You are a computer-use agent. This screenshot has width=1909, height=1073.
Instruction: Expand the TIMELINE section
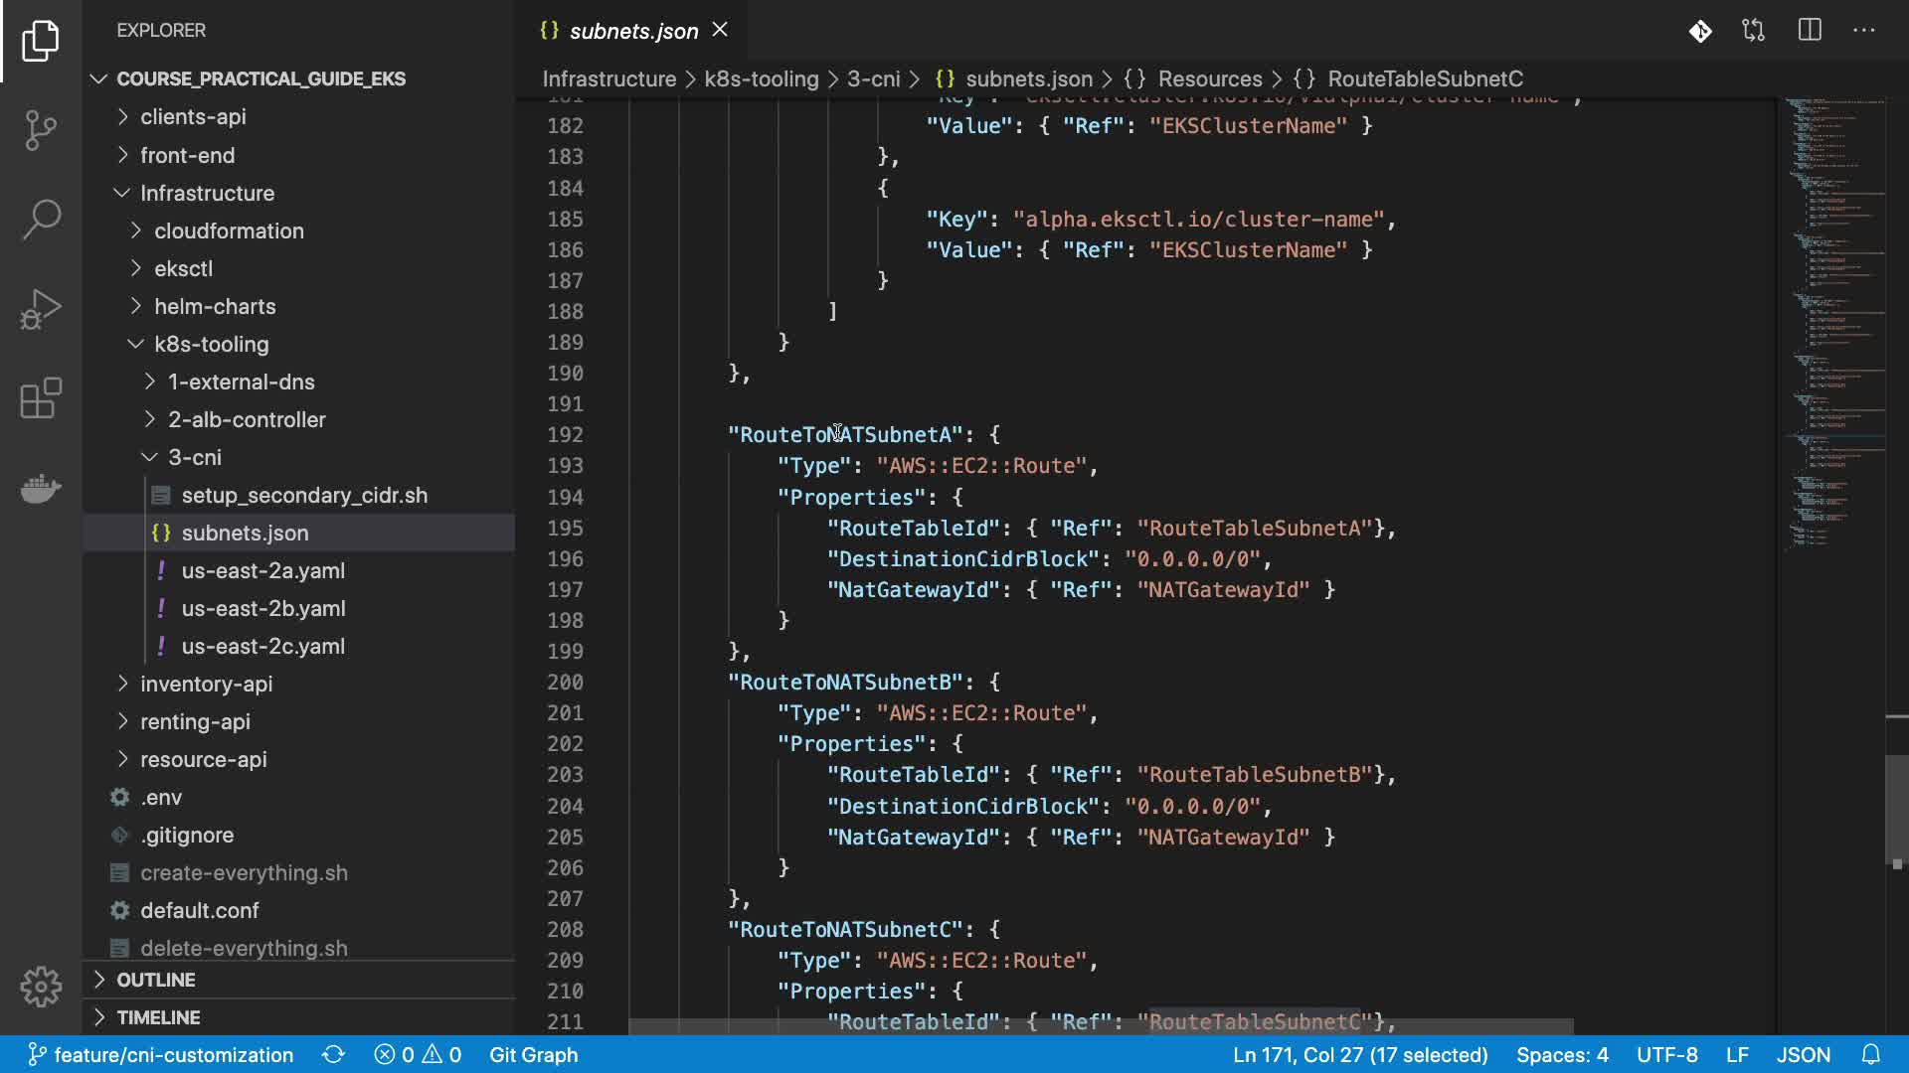pos(158,1017)
